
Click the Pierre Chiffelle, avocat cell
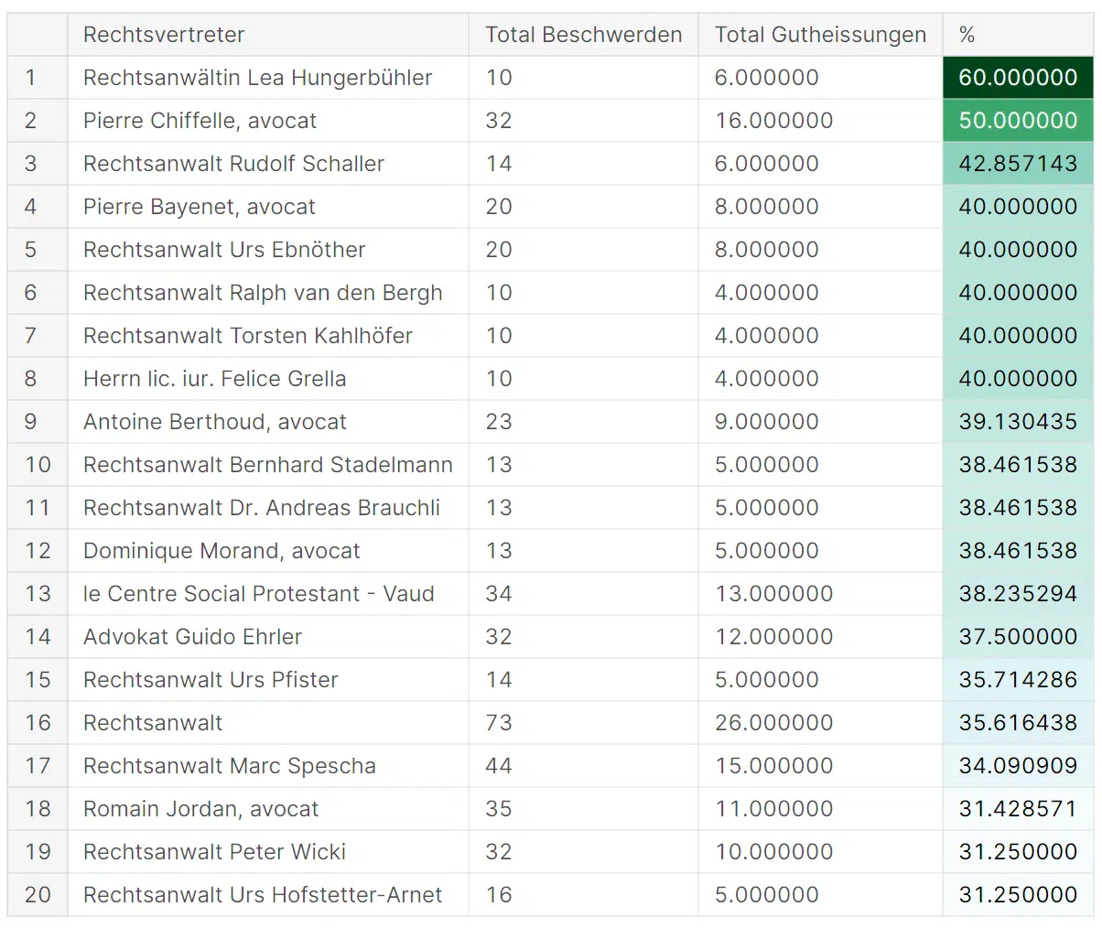(x=200, y=121)
